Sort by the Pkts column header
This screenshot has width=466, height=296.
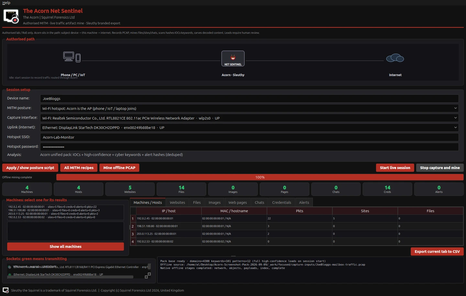point(300,211)
